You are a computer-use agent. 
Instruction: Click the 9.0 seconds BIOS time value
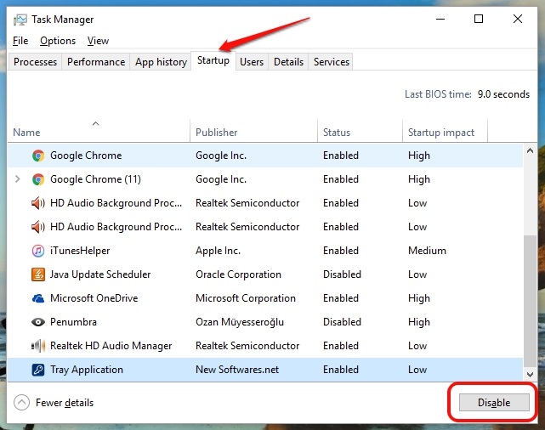click(x=503, y=94)
